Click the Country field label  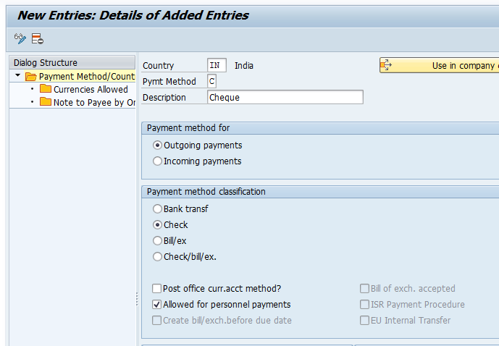point(158,66)
